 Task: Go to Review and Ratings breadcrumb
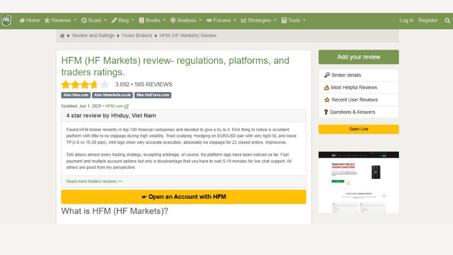pyautogui.click(x=93, y=36)
